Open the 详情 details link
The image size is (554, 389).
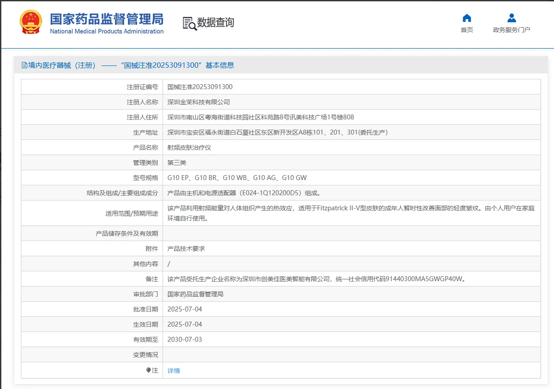174,370
